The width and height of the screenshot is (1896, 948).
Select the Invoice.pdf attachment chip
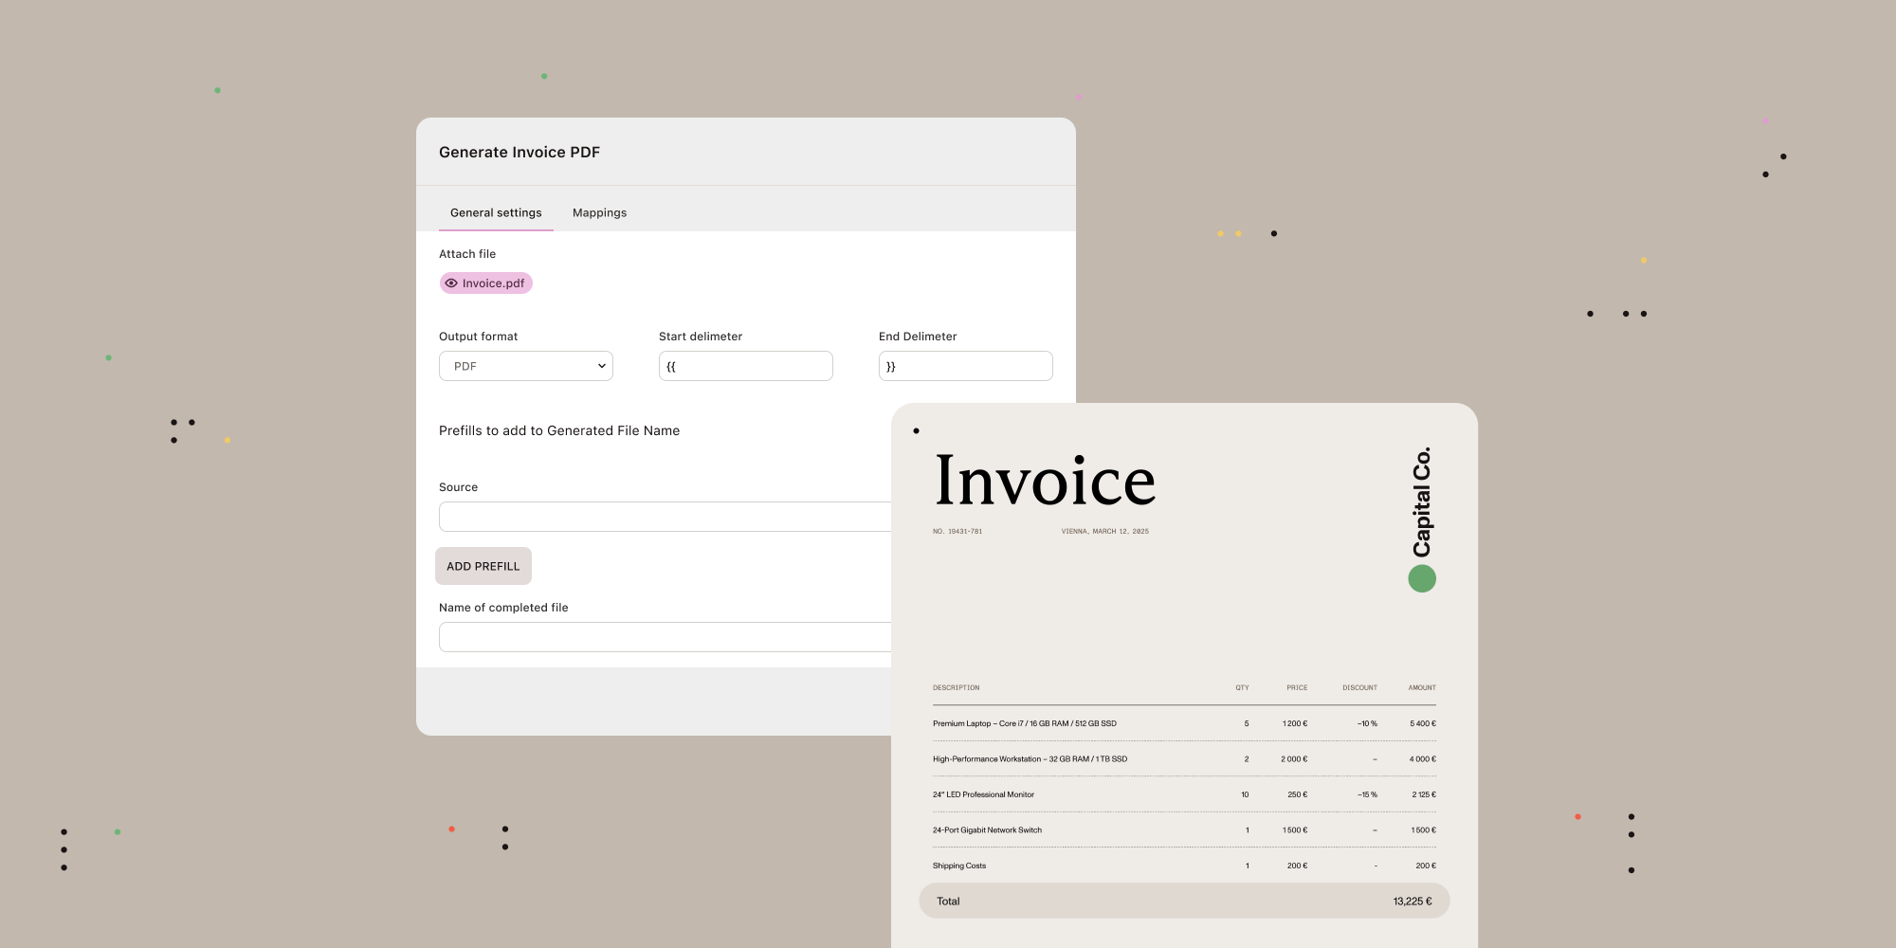pos(485,283)
